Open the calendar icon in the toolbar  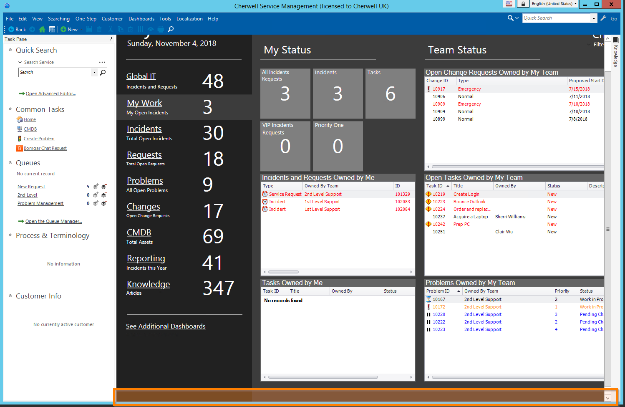[52, 30]
